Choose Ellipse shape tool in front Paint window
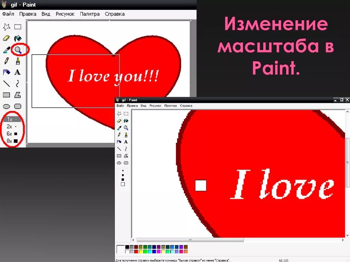350x262 pixels. point(119,163)
